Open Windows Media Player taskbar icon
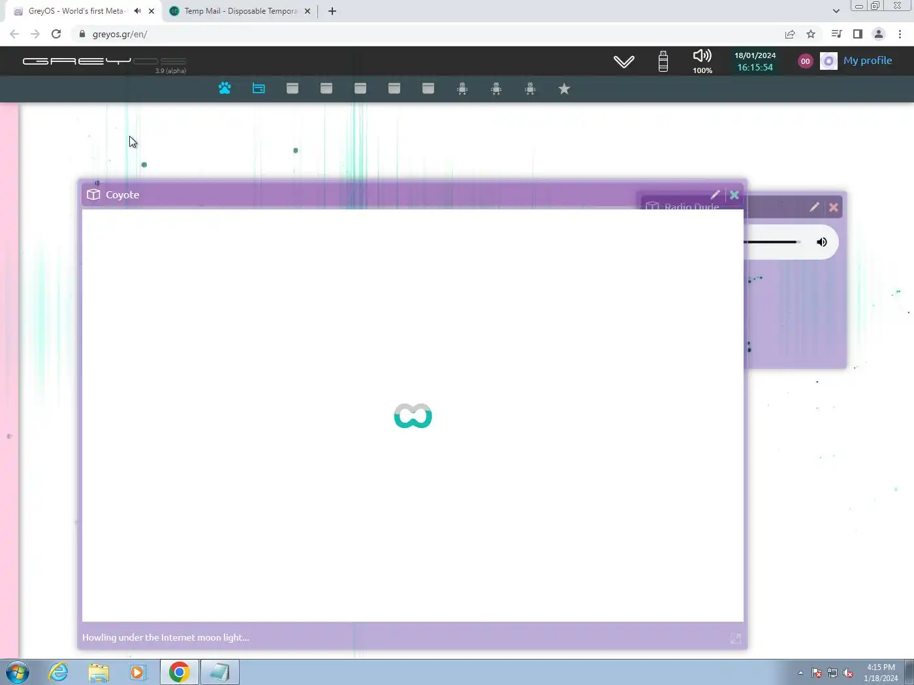 138,672
